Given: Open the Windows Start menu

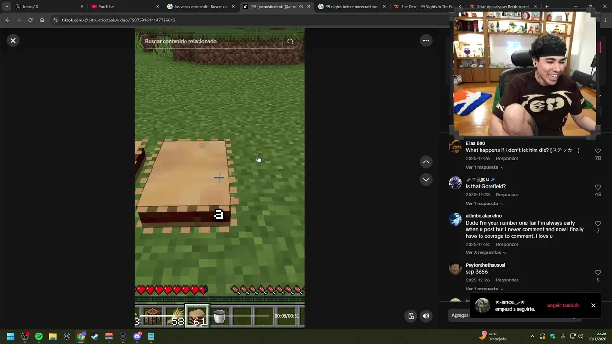Looking at the screenshot, I should tap(11, 336).
